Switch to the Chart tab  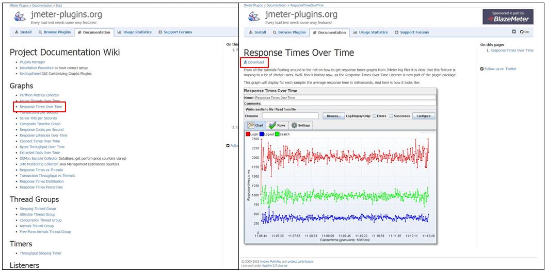tap(255, 125)
